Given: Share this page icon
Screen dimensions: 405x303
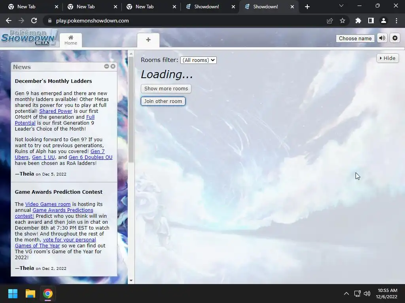Looking at the screenshot, I should click(330, 21).
